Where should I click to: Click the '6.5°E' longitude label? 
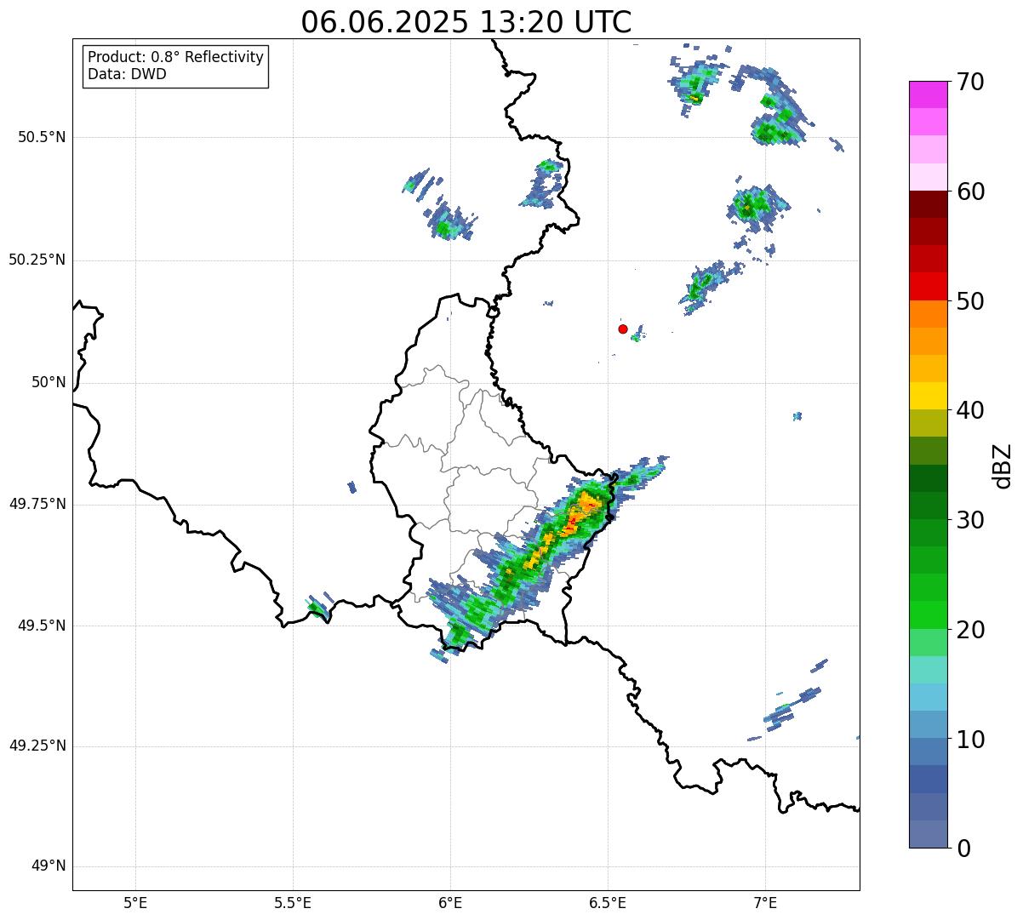pyautogui.click(x=608, y=903)
